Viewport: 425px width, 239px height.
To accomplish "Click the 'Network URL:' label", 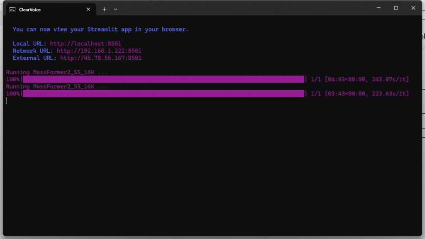I will (x=33, y=51).
